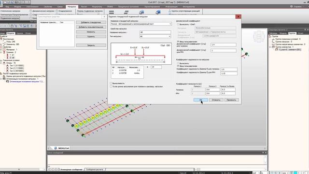Screen dimensions: 309x174
Task: Click the Применить (Apply) button in the load dialog
Action: [x=231, y=100]
